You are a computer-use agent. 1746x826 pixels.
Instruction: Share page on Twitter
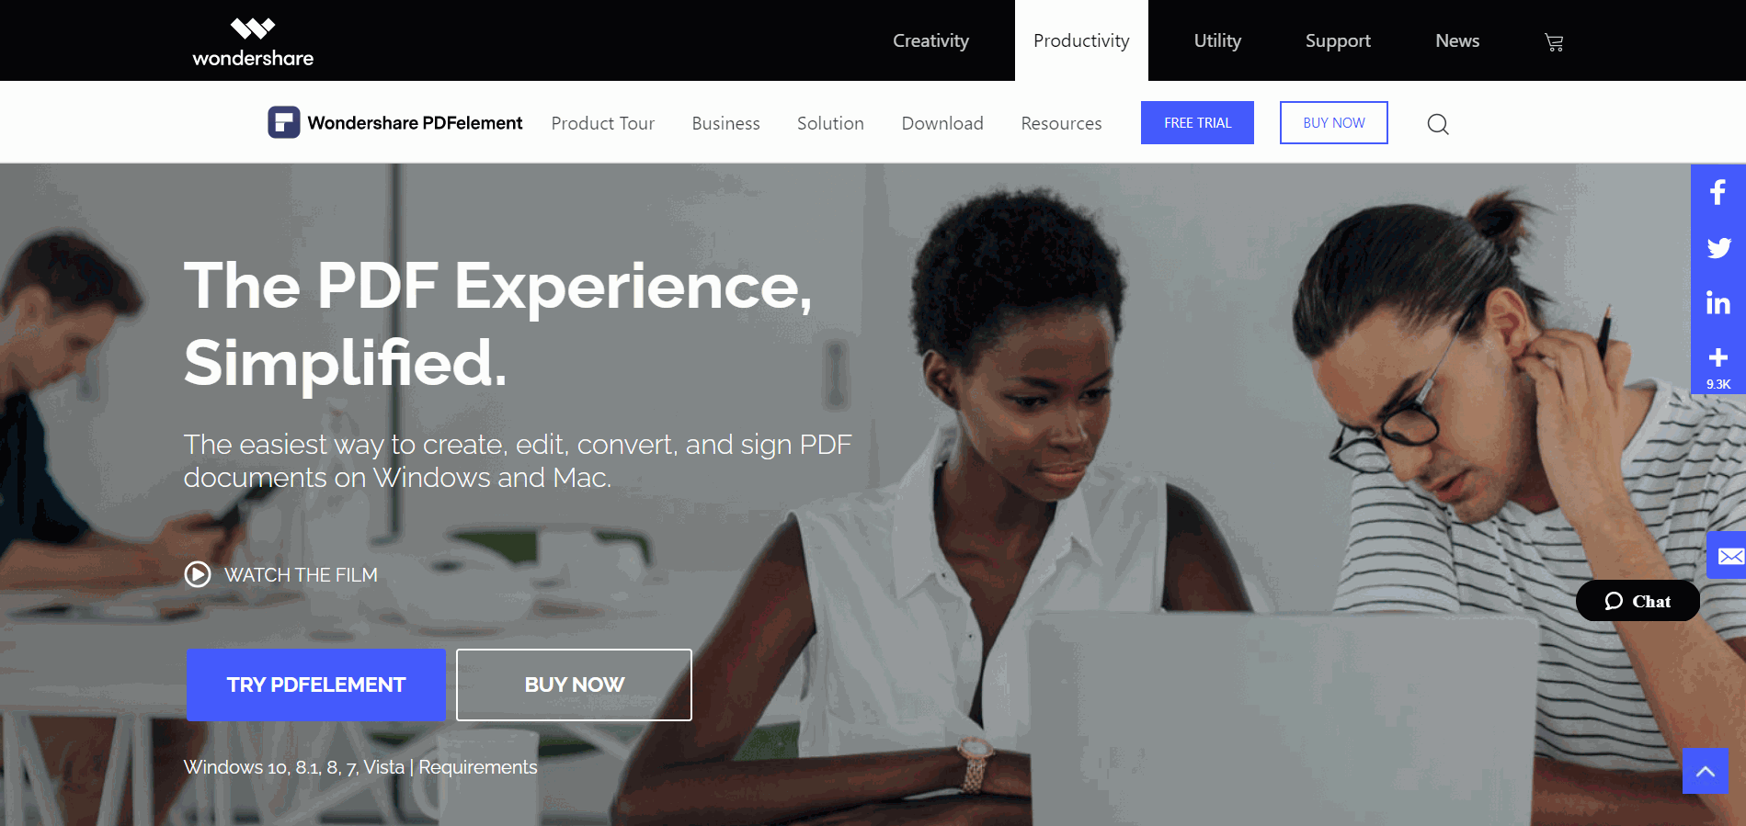point(1717,248)
